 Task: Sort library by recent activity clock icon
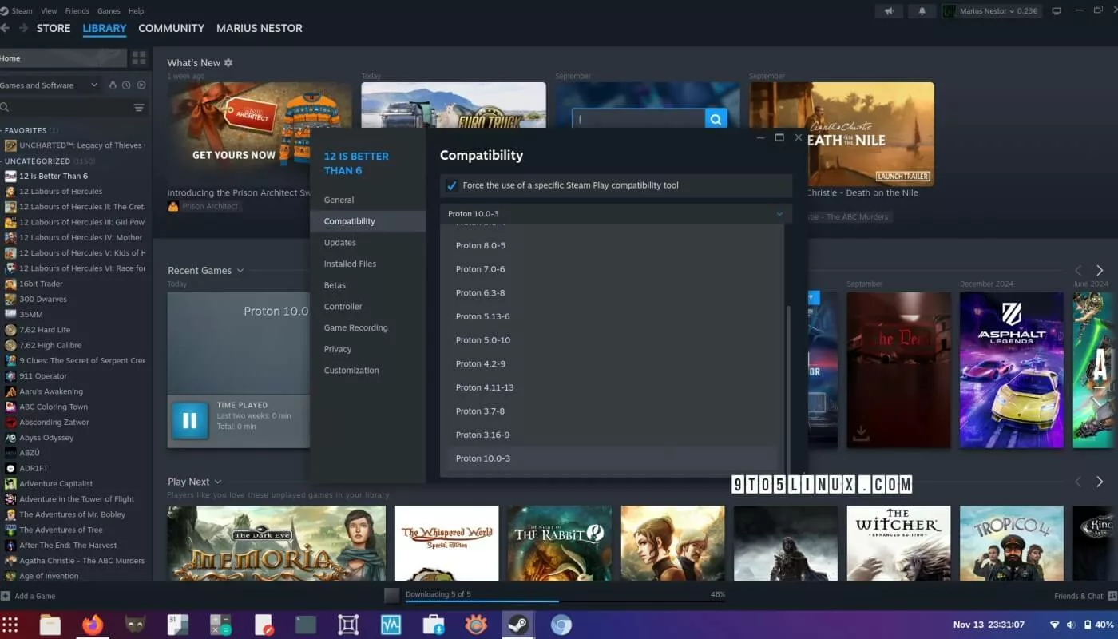coord(126,85)
